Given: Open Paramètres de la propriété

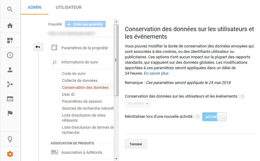Looking at the screenshot, I should [x=84, y=48].
